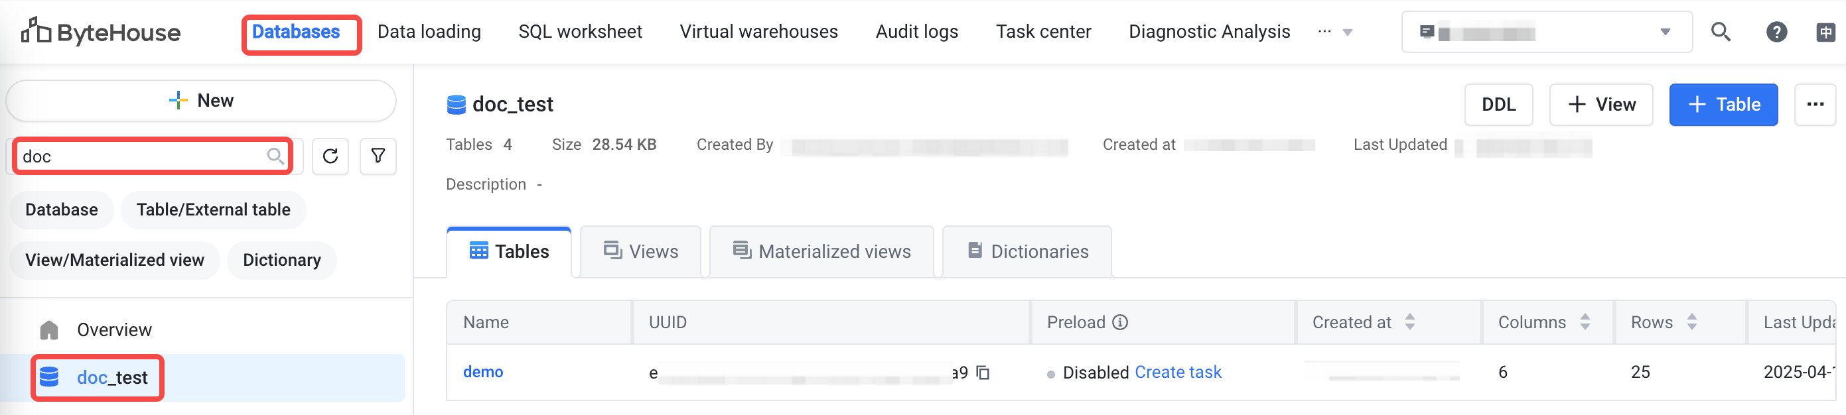Toggle the Dictionary filter chip
This screenshot has width=1846, height=415.
pyautogui.click(x=281, y=260)
